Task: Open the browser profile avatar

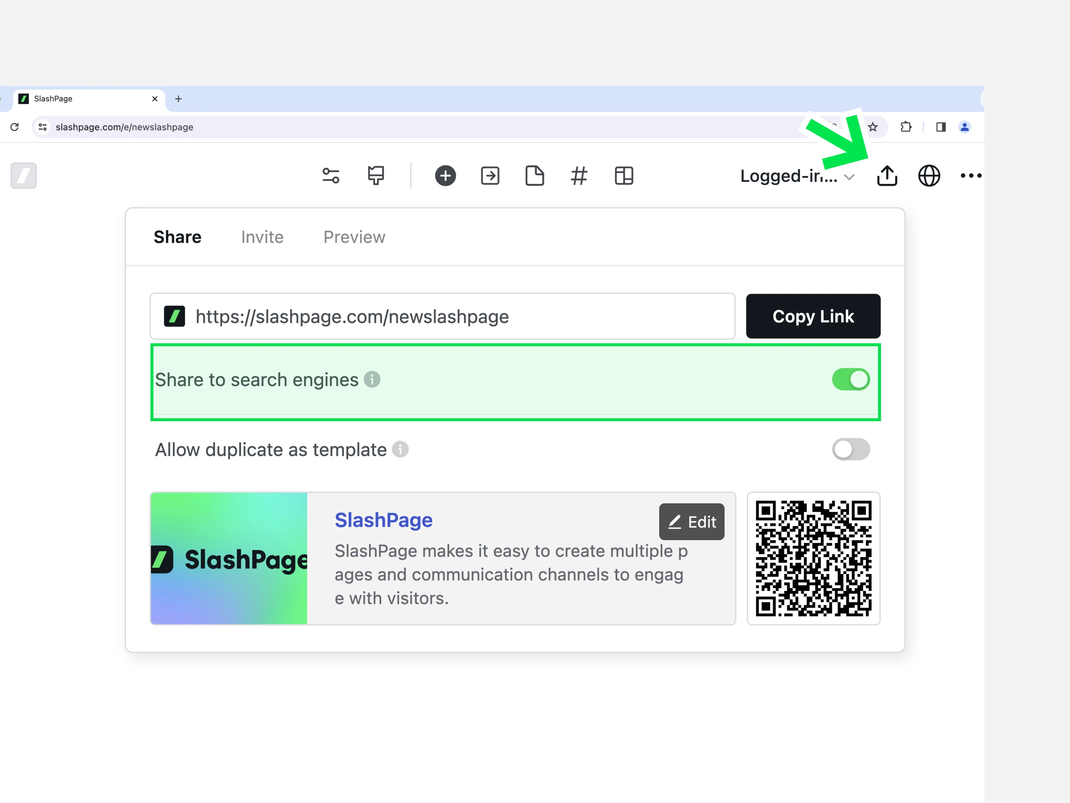Action: click(964, 127)
